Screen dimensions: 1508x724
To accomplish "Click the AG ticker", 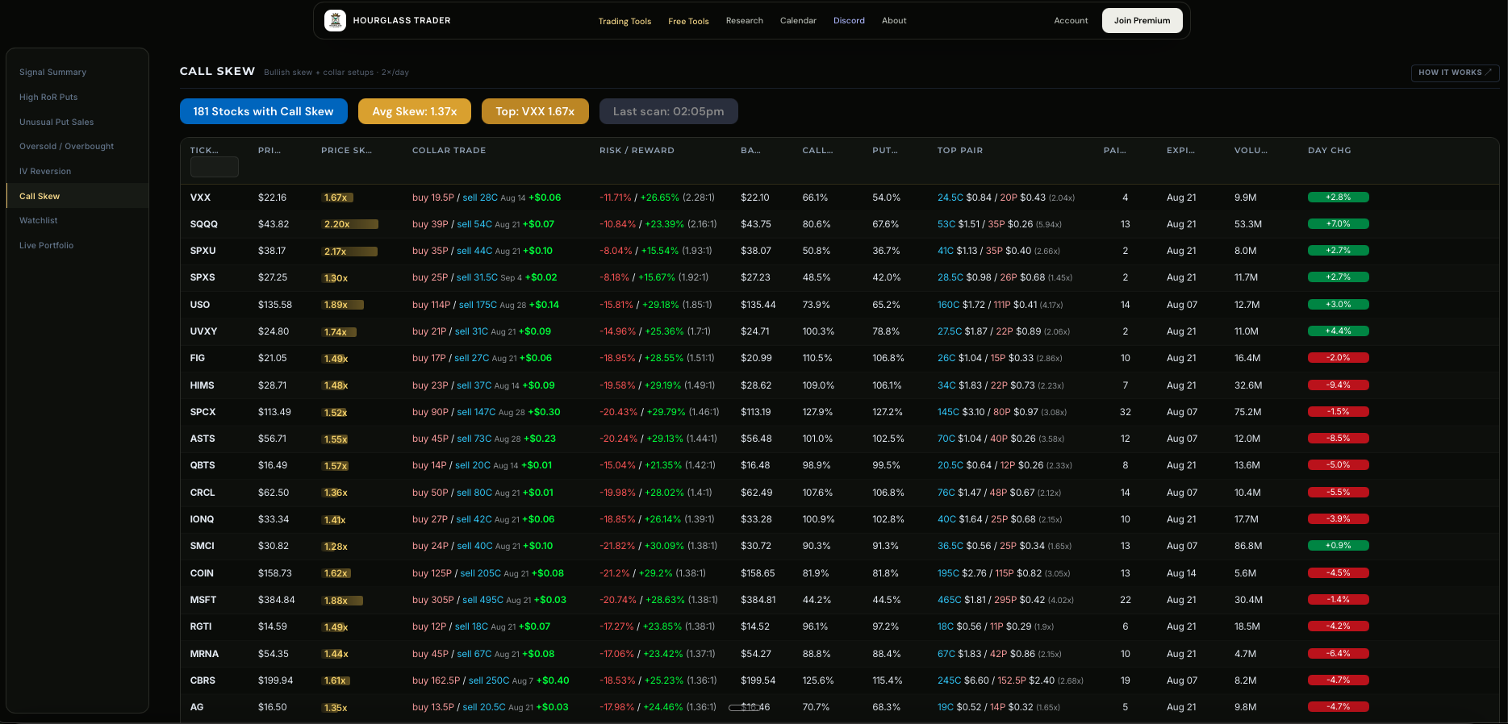I will [x=196, y=707].
